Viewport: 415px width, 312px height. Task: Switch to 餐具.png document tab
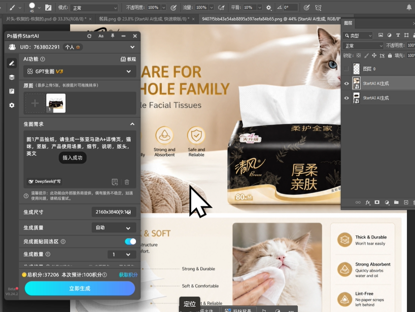[x=144, y=19]
